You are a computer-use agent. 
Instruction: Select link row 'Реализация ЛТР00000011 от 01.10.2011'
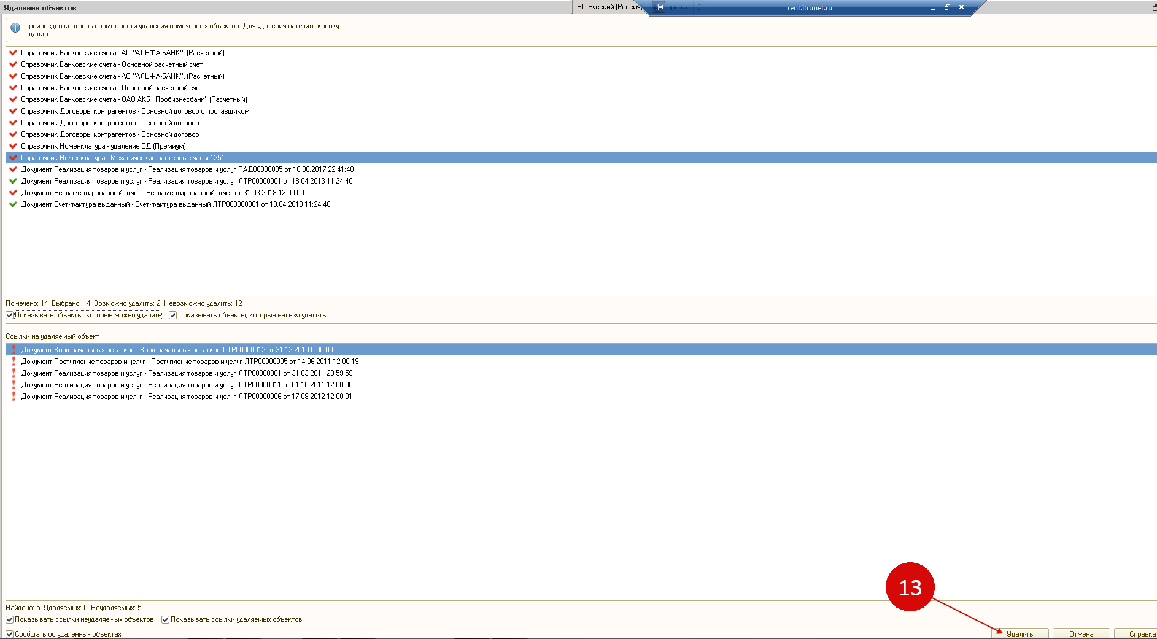point(581,385)
